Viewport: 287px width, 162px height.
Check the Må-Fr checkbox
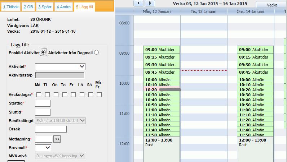point(100,95)
